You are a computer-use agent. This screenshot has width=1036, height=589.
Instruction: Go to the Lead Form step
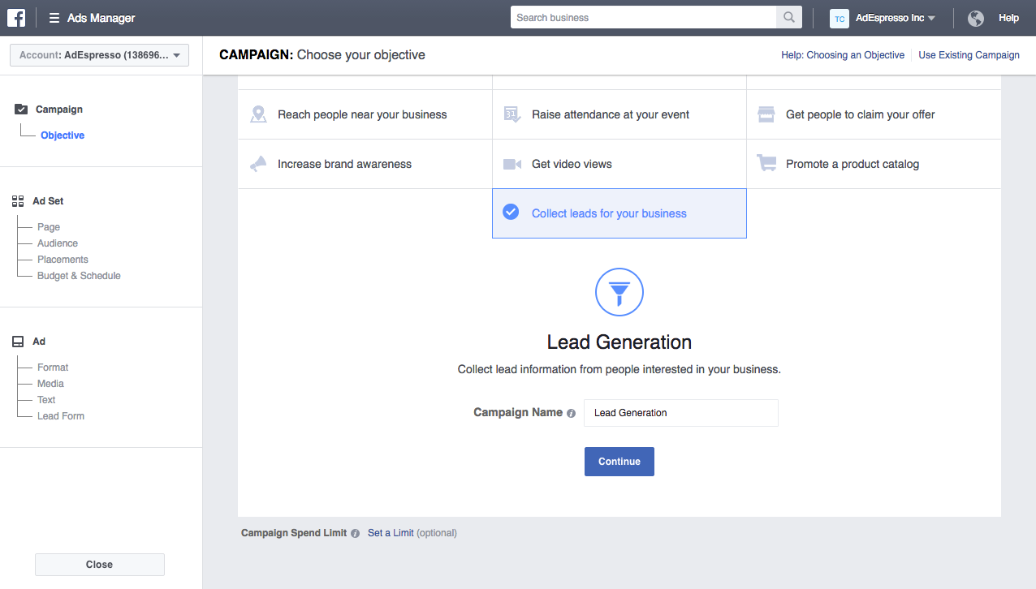pos(61,416)
